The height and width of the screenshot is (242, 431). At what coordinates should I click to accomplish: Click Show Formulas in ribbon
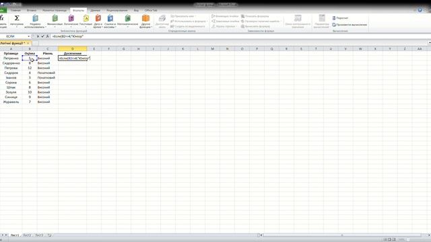[x=255, y=16]
